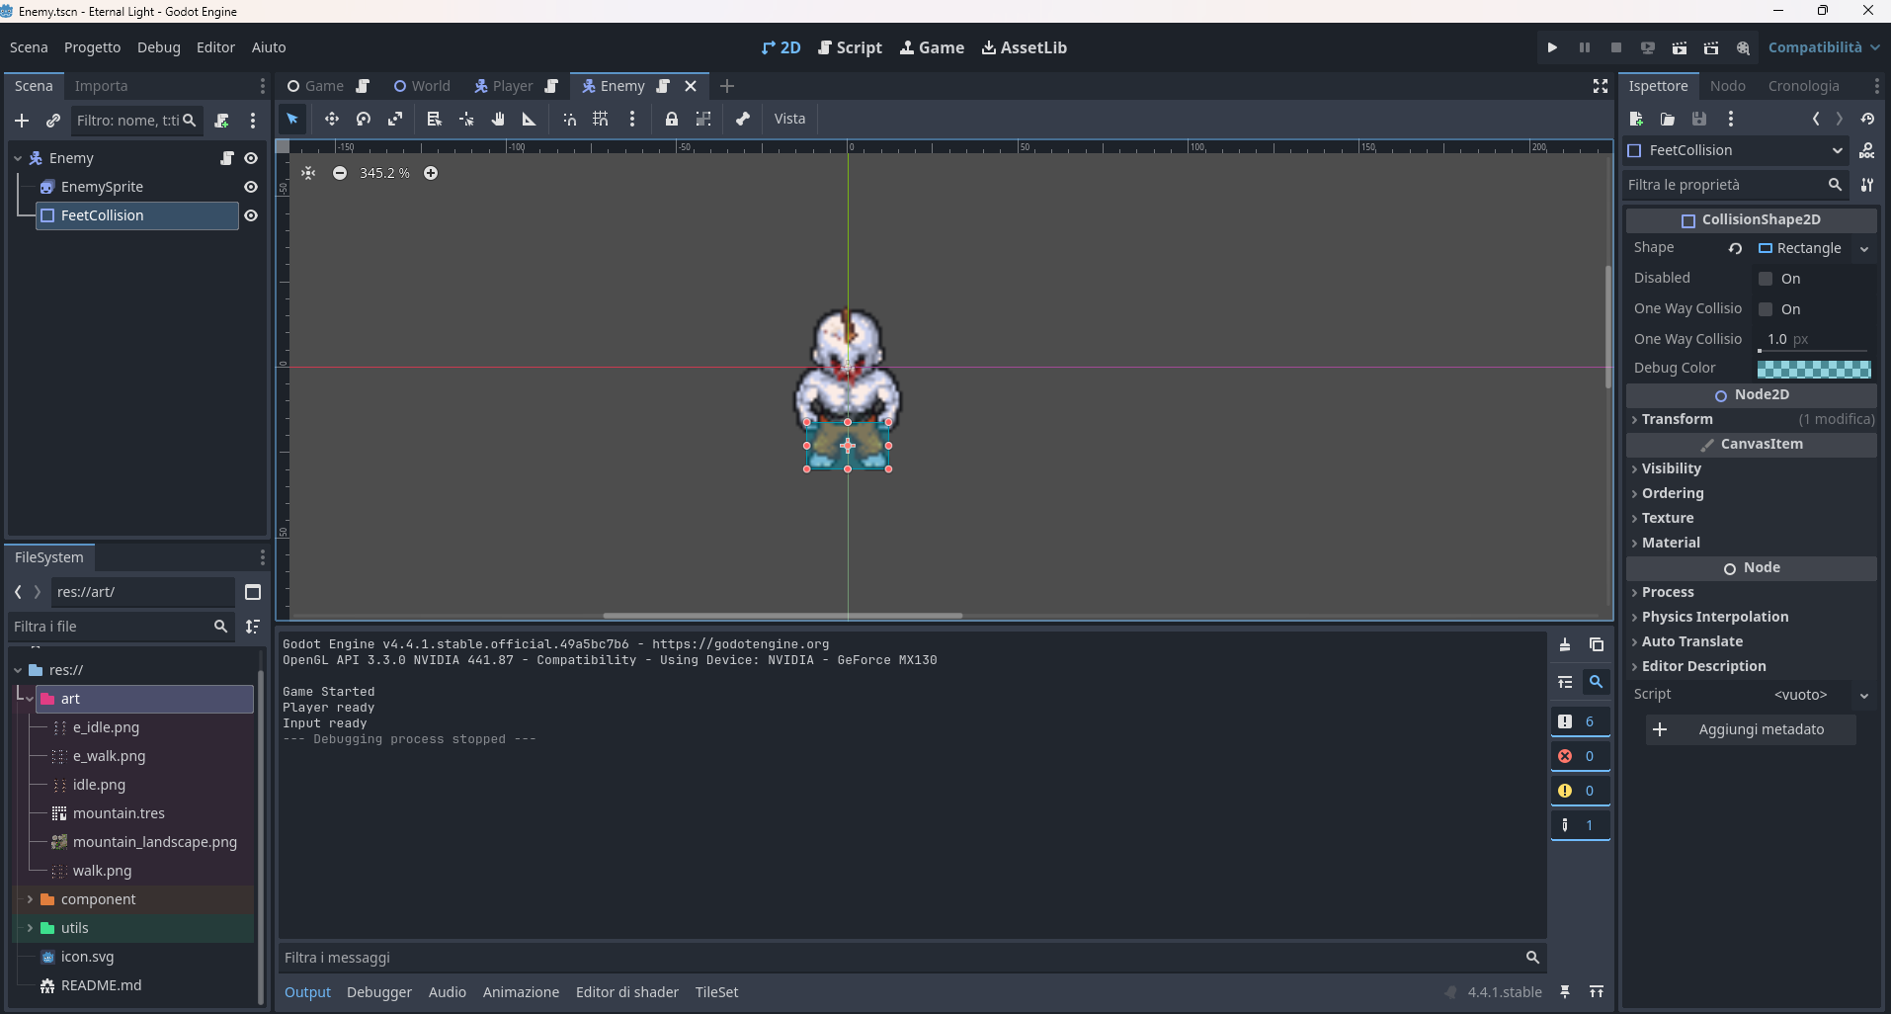Viewport: 1891px width, 1014px height.
Task: Choose the Move Mode tool
Action: click(332, 119)
